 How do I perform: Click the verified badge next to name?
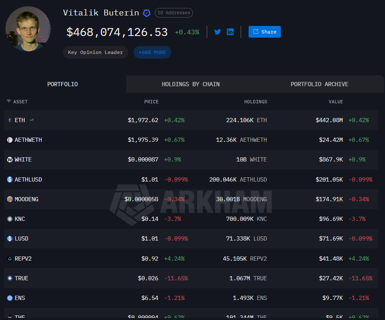(x=146, y=13)
